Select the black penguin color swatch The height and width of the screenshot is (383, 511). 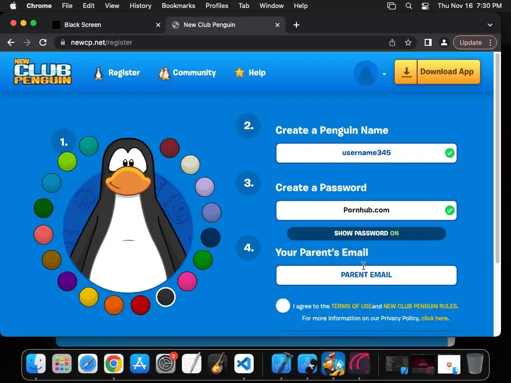(166, 297)
